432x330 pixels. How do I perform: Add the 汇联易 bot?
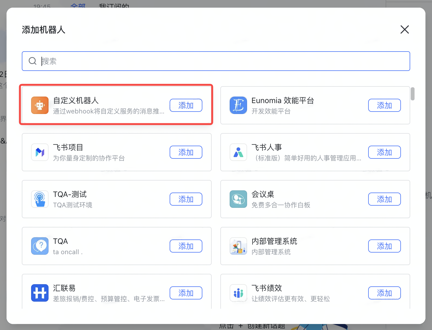click(186, 293)
